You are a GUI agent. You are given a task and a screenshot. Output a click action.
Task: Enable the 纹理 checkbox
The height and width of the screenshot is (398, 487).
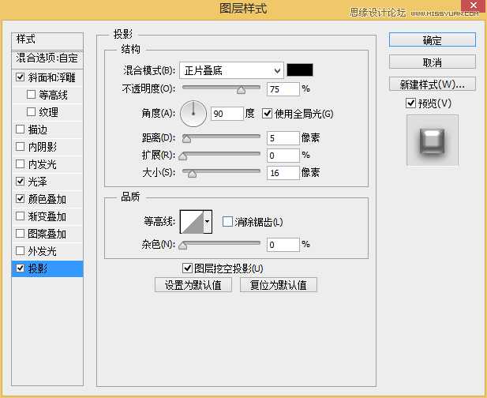pos(31,111)
